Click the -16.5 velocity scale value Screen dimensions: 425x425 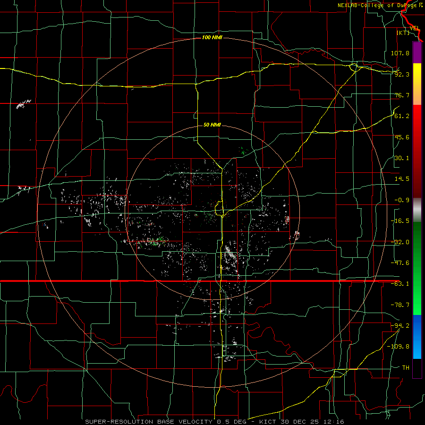[x=400, y=221]
